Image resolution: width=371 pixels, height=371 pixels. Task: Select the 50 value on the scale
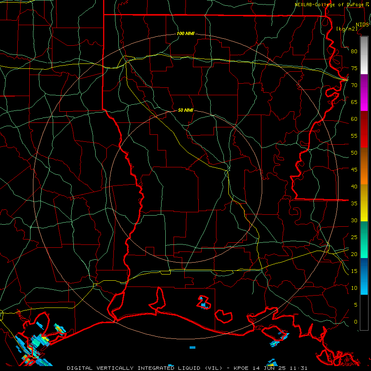click(x=354, y=153)
